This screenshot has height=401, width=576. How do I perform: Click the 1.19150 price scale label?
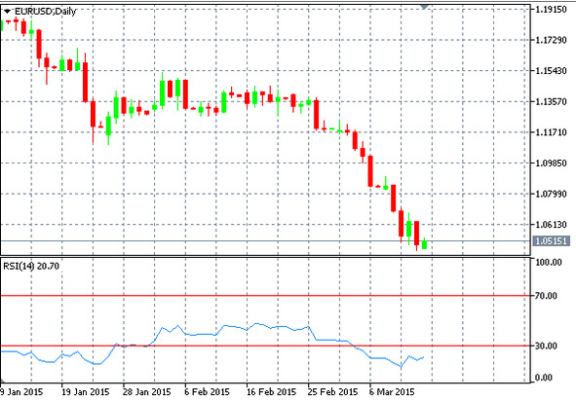point(552,9)
